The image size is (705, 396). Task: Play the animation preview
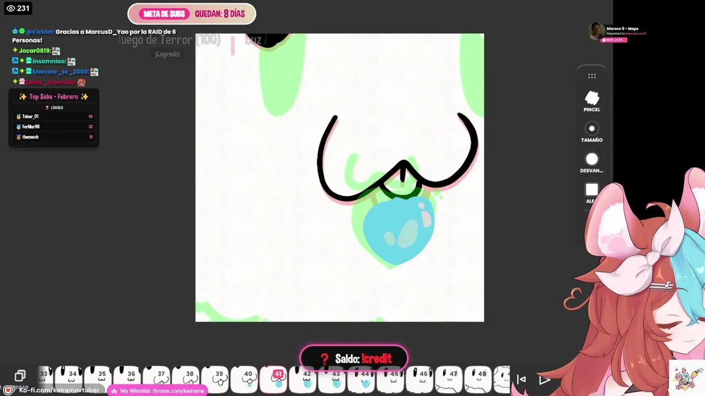(544, 380)
